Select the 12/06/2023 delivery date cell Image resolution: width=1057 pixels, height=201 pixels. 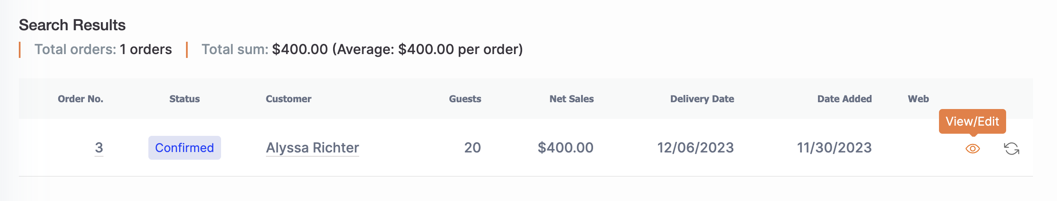695,148
